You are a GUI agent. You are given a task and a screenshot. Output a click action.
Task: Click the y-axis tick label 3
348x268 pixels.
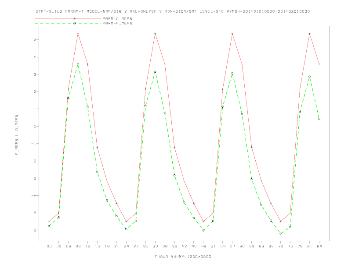pos(35,74)
